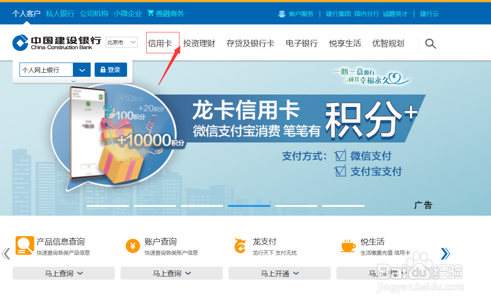Select the active fourth banner indicator
This screenshot has width=491, height=304.
(249, 206)
